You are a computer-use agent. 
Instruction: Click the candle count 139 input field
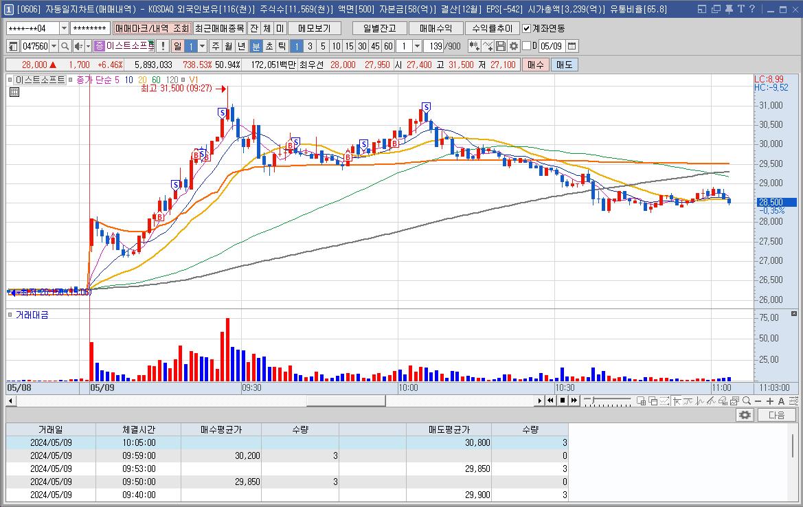click(x=434, y=46)
